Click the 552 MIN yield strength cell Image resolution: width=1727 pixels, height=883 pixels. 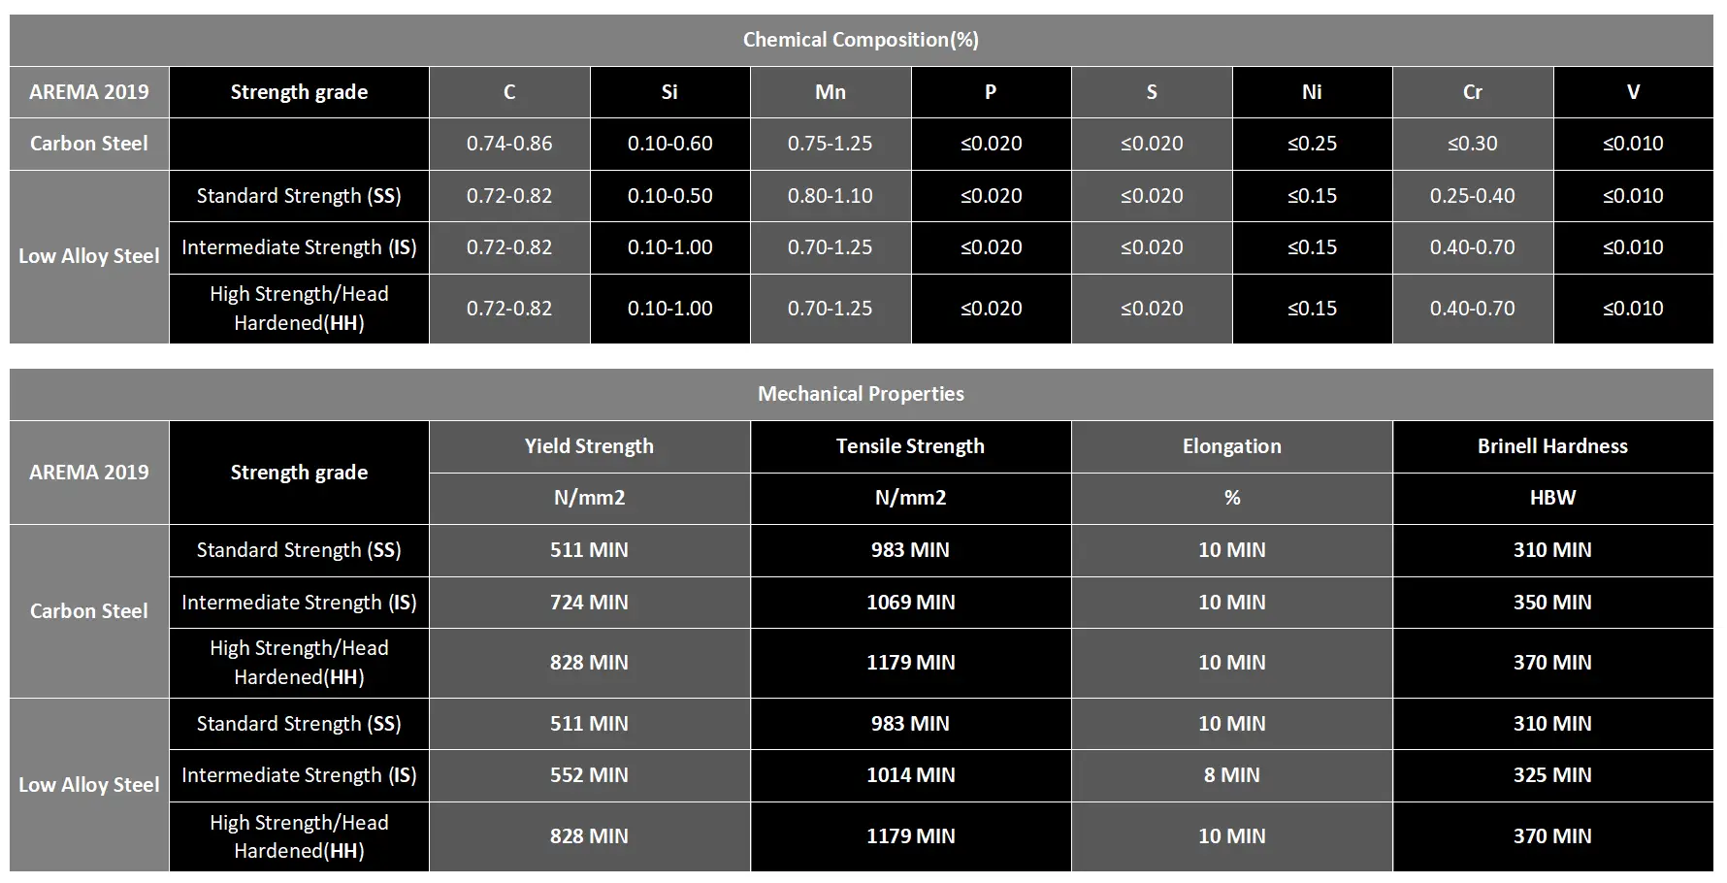[589, 775]
